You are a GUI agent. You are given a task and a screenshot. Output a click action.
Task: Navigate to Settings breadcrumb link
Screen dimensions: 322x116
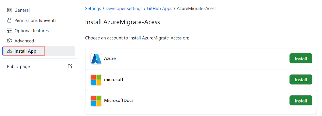pyautogui.click(x=93, y=9)
